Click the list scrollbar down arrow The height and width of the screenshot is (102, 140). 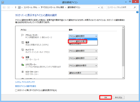[123, 77]
